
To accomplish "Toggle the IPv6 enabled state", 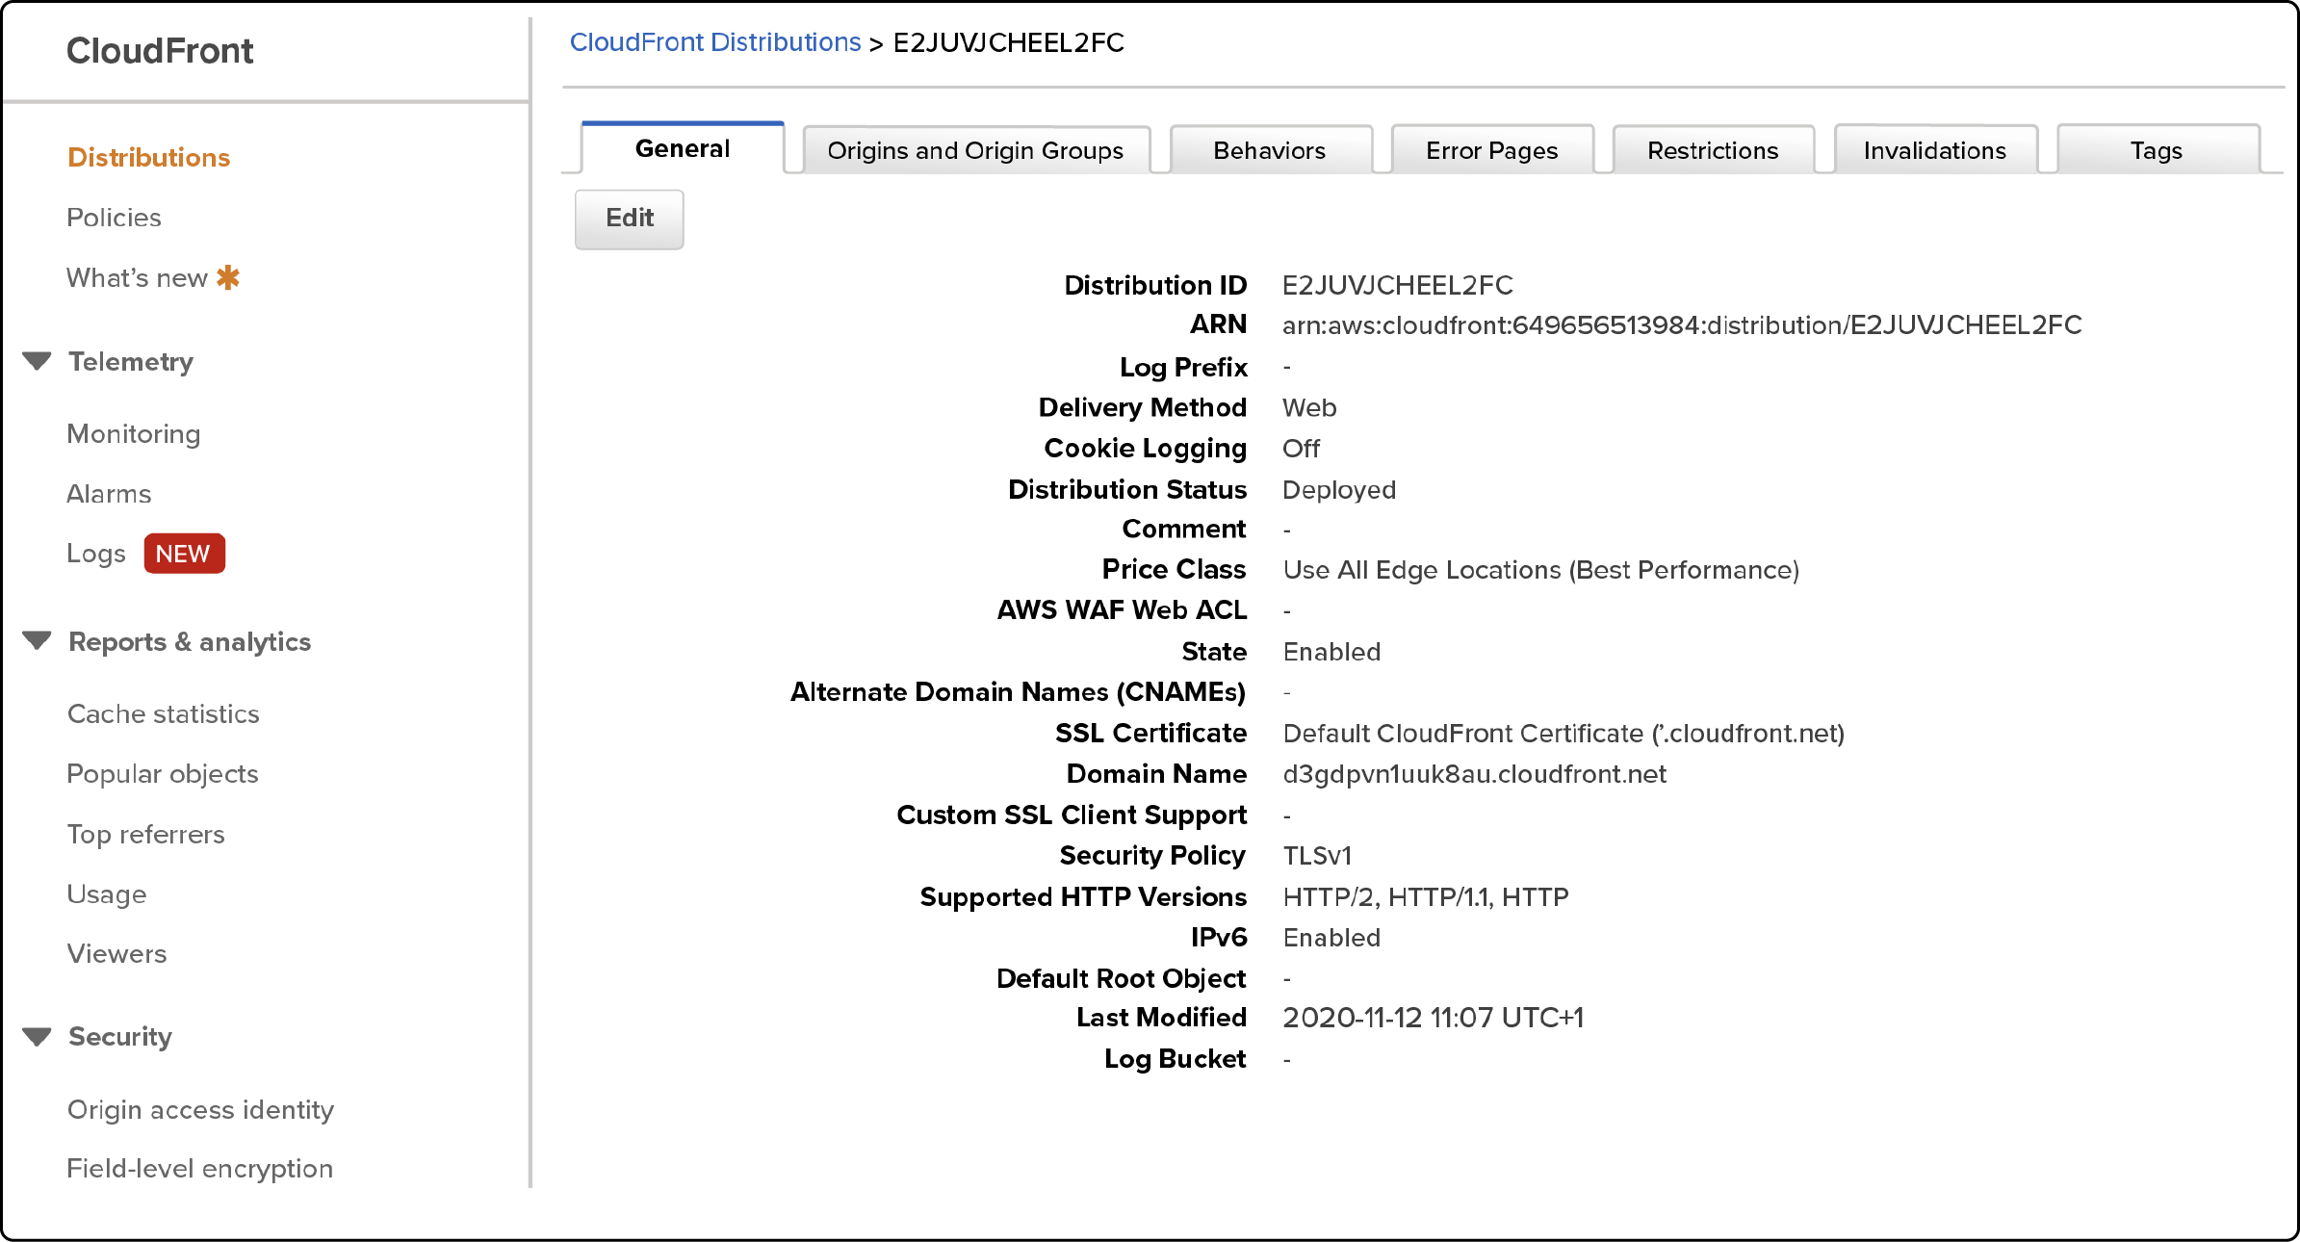I will point(630,216).
